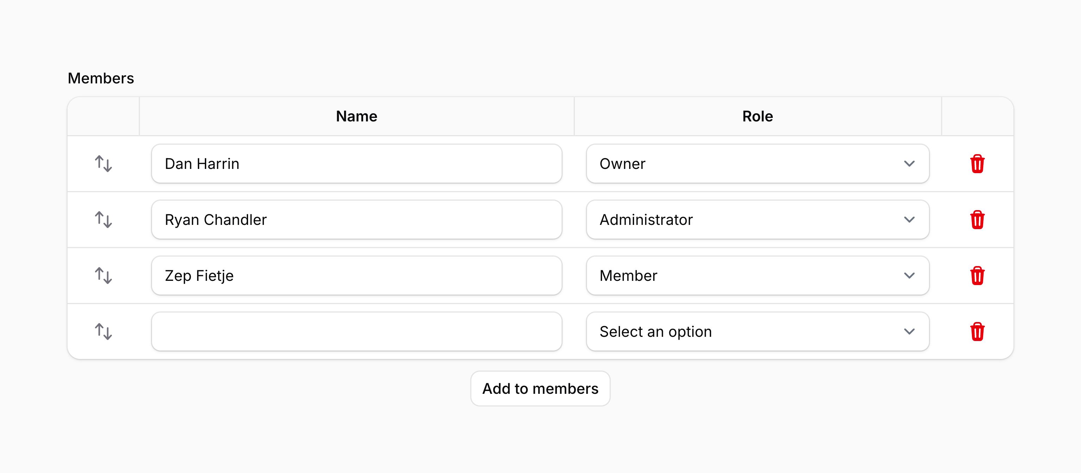Screen dimensions: 1081x473
Task: Click the Ryan Chandler name field
Action: (356, 220)
